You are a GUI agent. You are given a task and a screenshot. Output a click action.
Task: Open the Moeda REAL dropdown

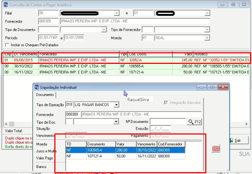[x=207, y=38]
